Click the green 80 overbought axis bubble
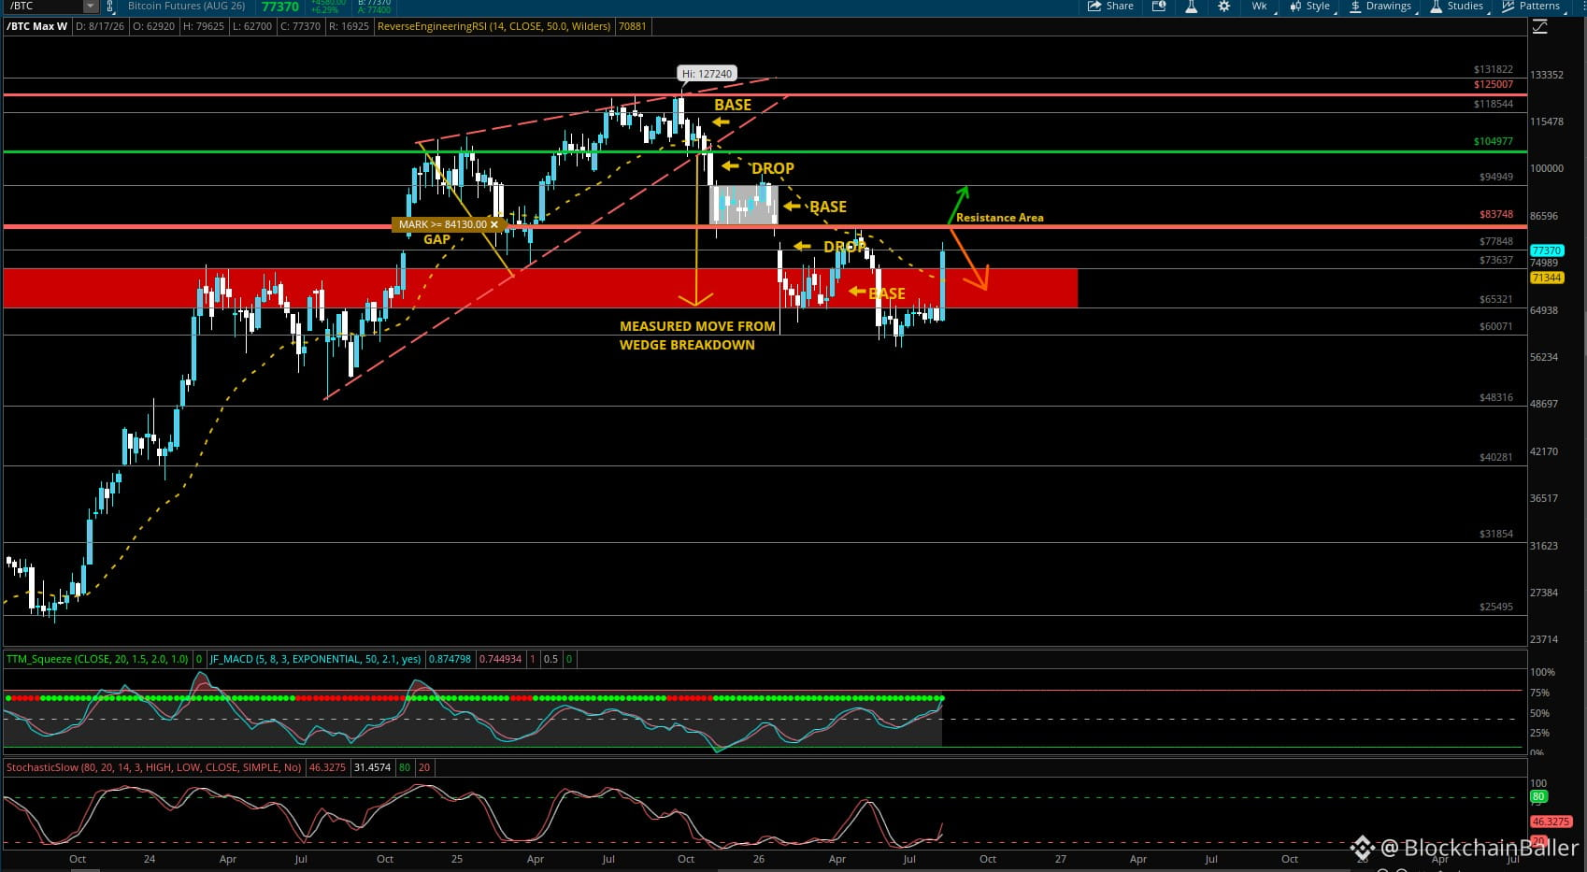This screenshot has width=1587, height=872. (x=1538, y=797)
